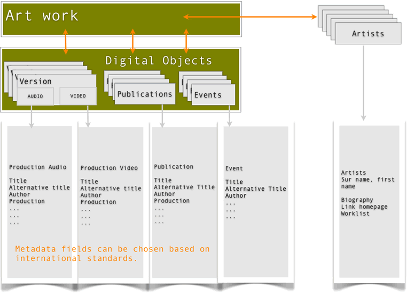Click the Production Video column heading
Image resolution: width=407 pixels, height=293 pixels.
(x=109, y=168)
